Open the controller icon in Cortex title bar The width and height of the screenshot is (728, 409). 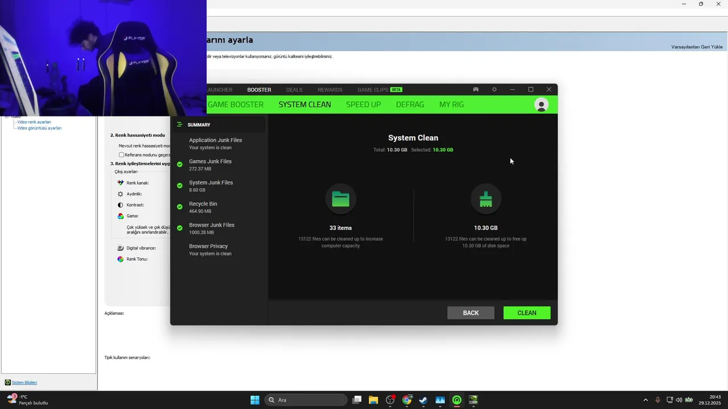click(x=475, y=90)
